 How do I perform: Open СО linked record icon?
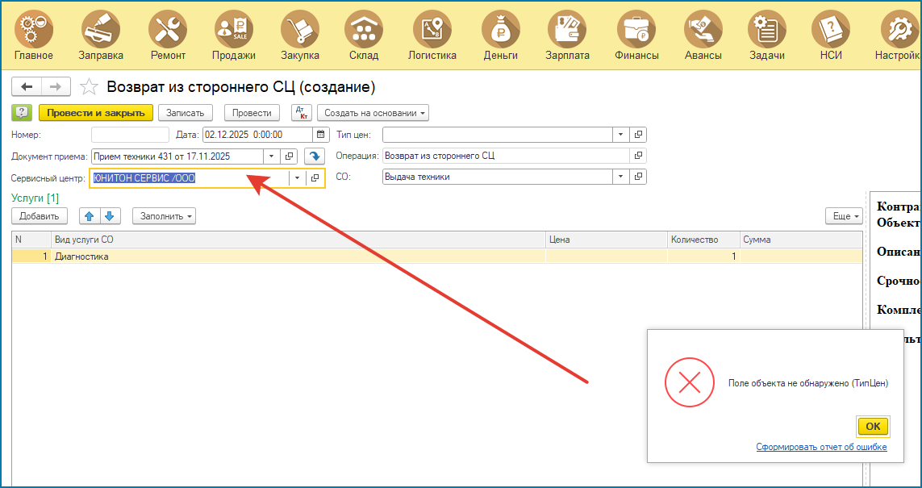click(x=637, y=177)
